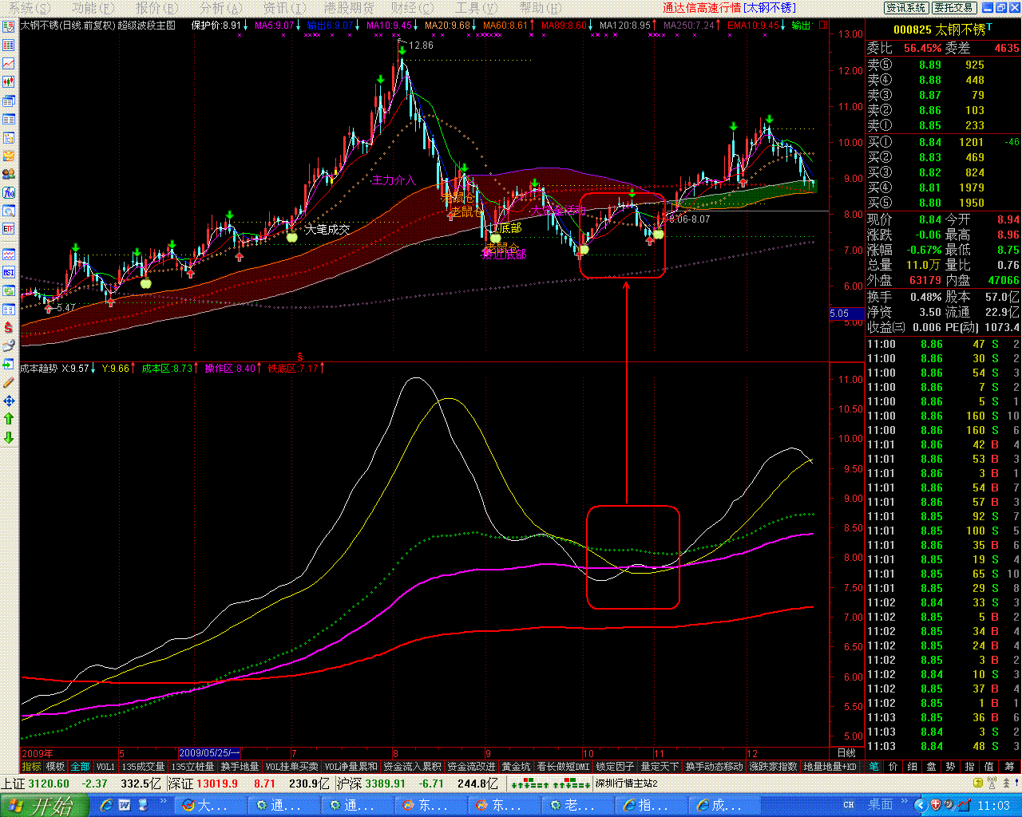The image size is (1022, 817).
Task: Select the 135成交量 indicator tab
Action: tap(143, 767)
